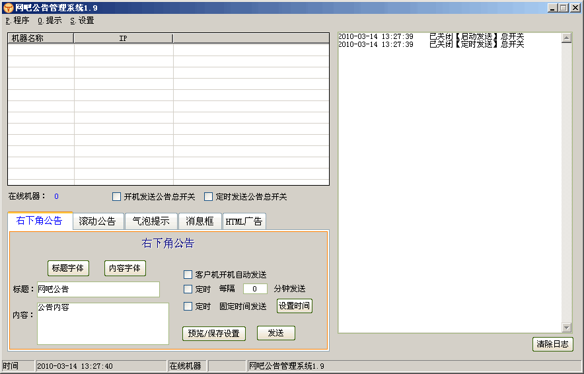The height and width of the screenshot is (374, 584).
Task: Click the 发送 button
Action: point(276,333)
